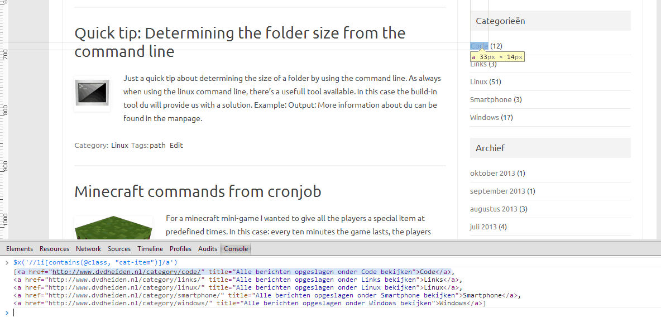The image size is (661, 327).
Task: Open the oktober 2013 archive
Action: [494, 173]
